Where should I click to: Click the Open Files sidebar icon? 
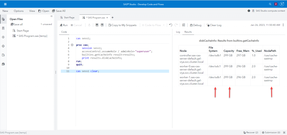(x=3, y=19)
